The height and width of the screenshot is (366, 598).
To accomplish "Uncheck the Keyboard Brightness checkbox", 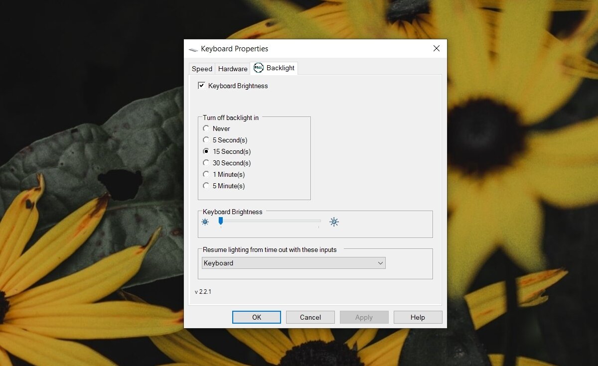I will [201, 85].
